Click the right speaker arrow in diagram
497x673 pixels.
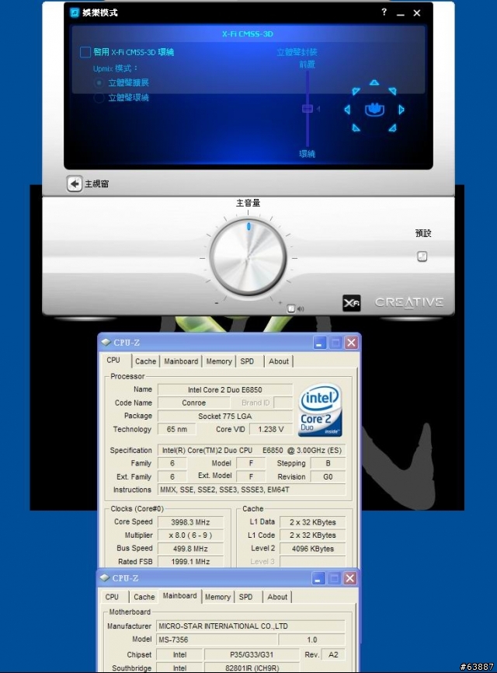point(401,110)
